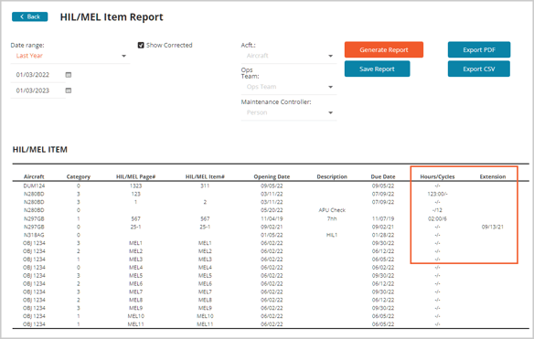Click the 1323 page number cell
This screenshot has height=339, width=534.
coord(135,185)
